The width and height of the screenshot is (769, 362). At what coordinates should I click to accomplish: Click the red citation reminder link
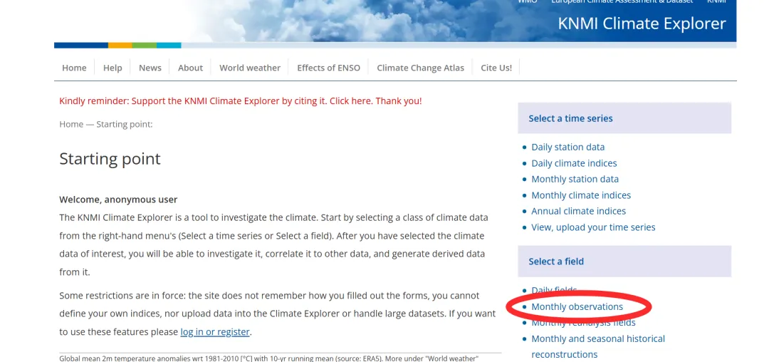[x=241, y=101]
